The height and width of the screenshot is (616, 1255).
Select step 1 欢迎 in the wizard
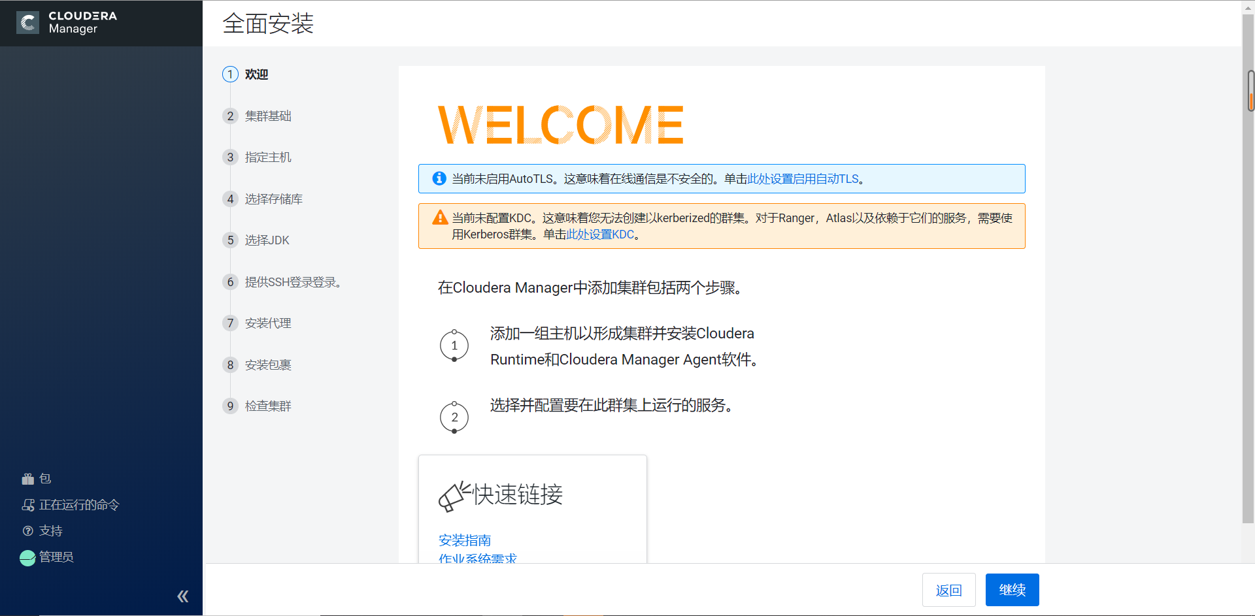246,74
